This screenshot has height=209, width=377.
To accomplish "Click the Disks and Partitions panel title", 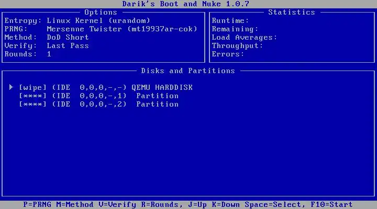I will (188, 71).
